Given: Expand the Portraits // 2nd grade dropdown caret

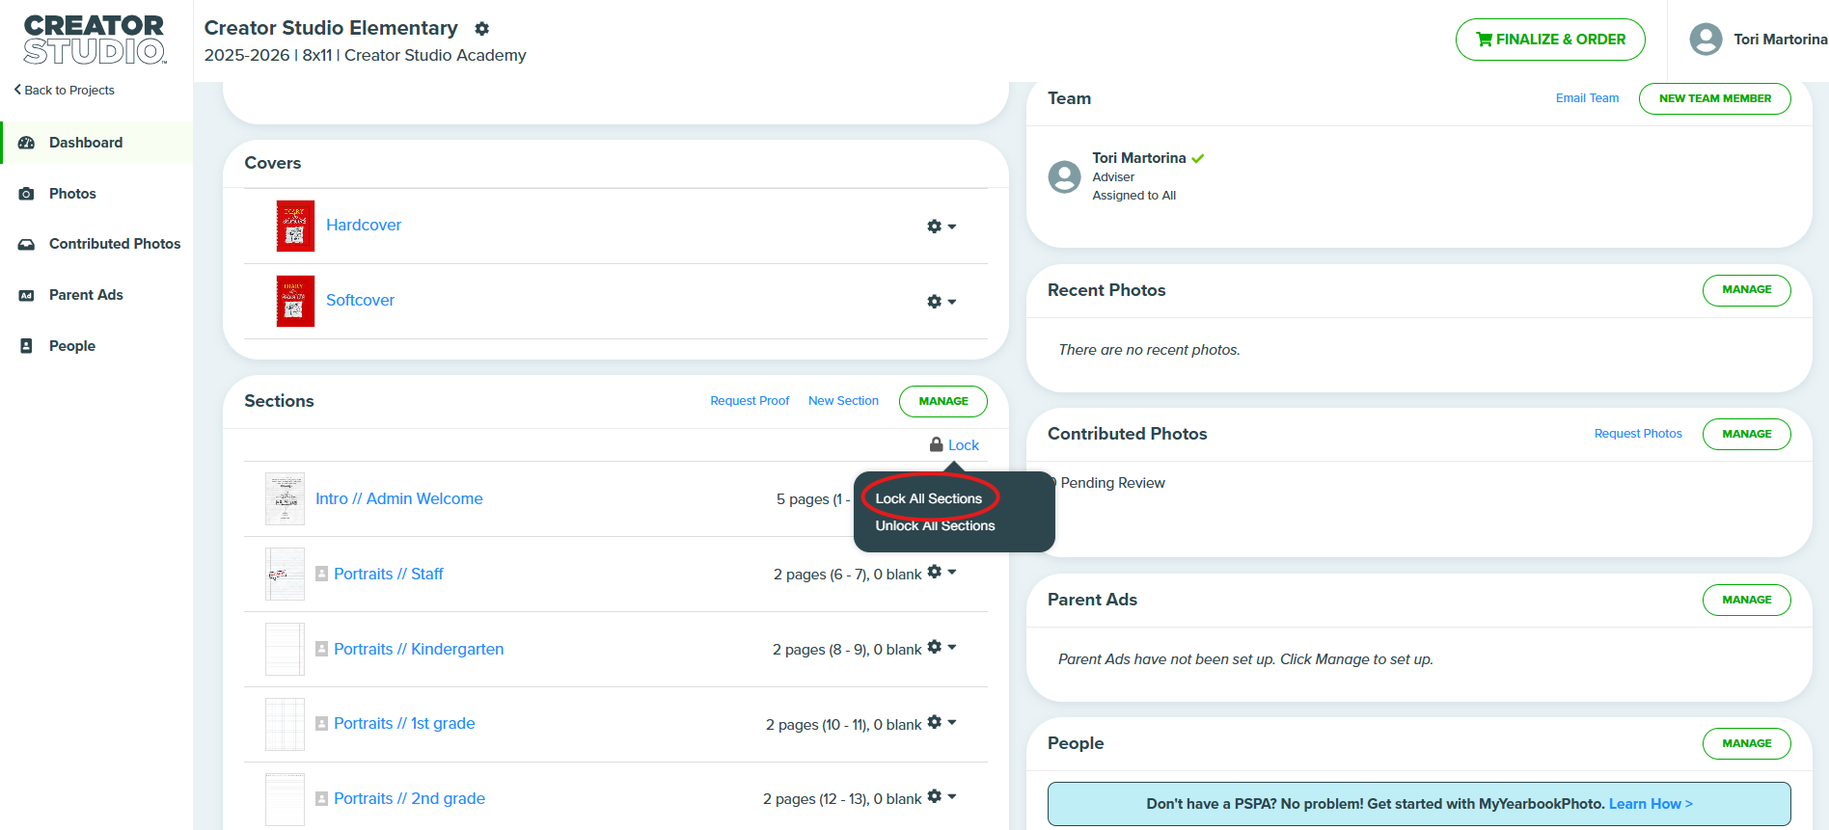Looking at the screenshot, I should (952, 796).
